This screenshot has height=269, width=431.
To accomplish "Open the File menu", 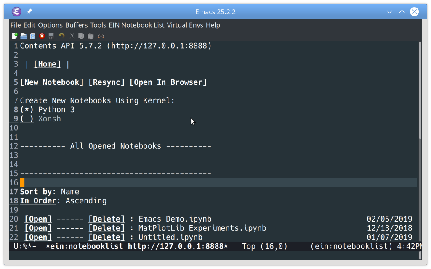I will click(16, 25).
